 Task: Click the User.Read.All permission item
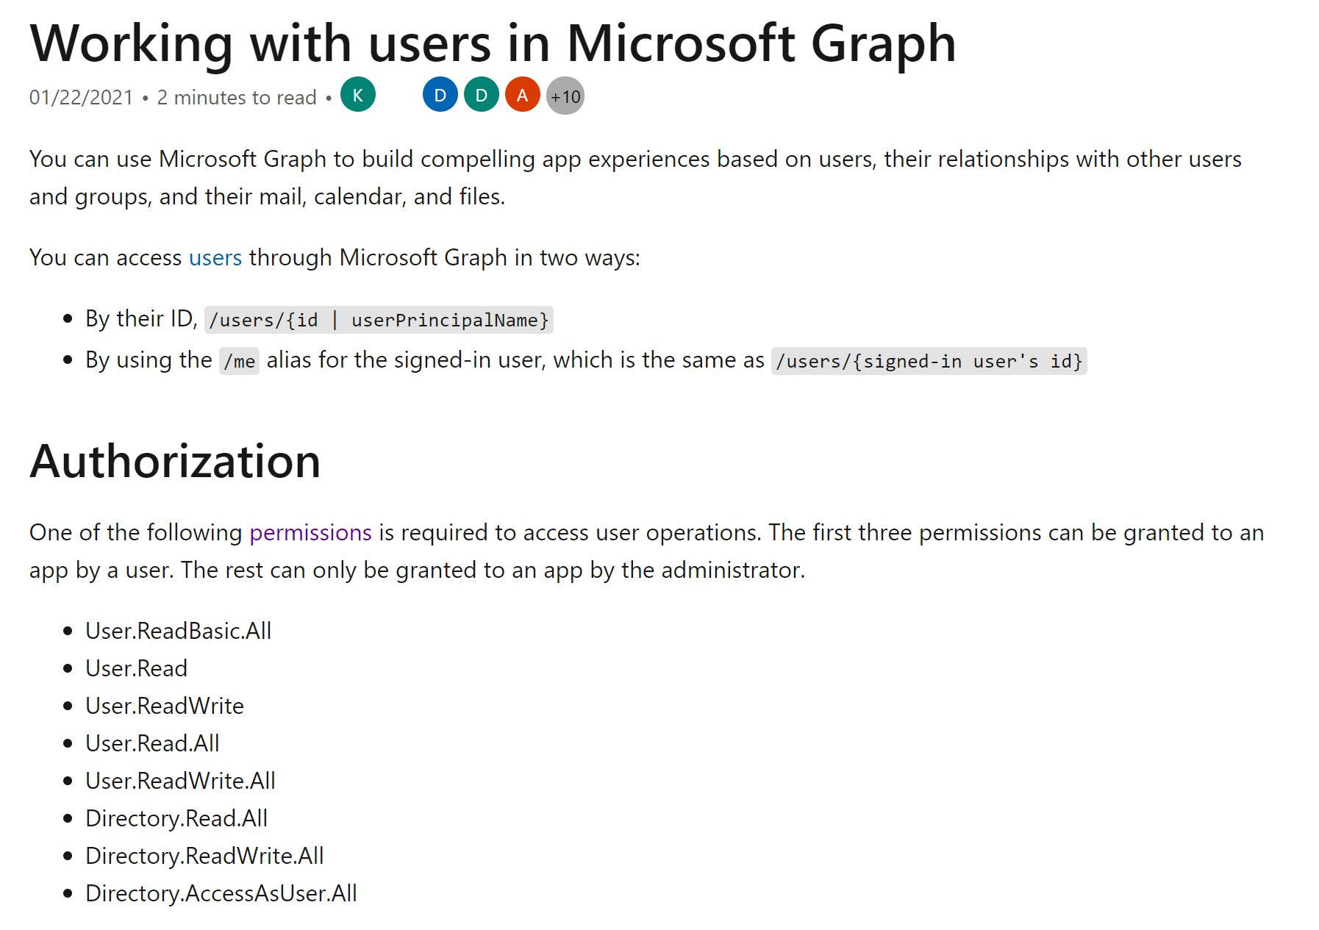click(153, 744)
